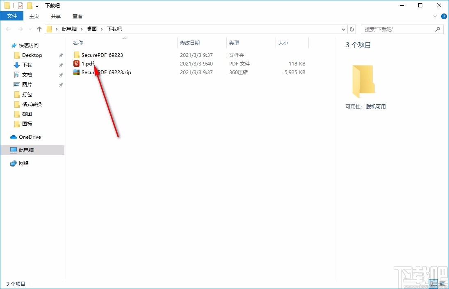Open the 文件 menu
Screen dimensions: 449x289
pyautogui.click(x=12, y=16)
